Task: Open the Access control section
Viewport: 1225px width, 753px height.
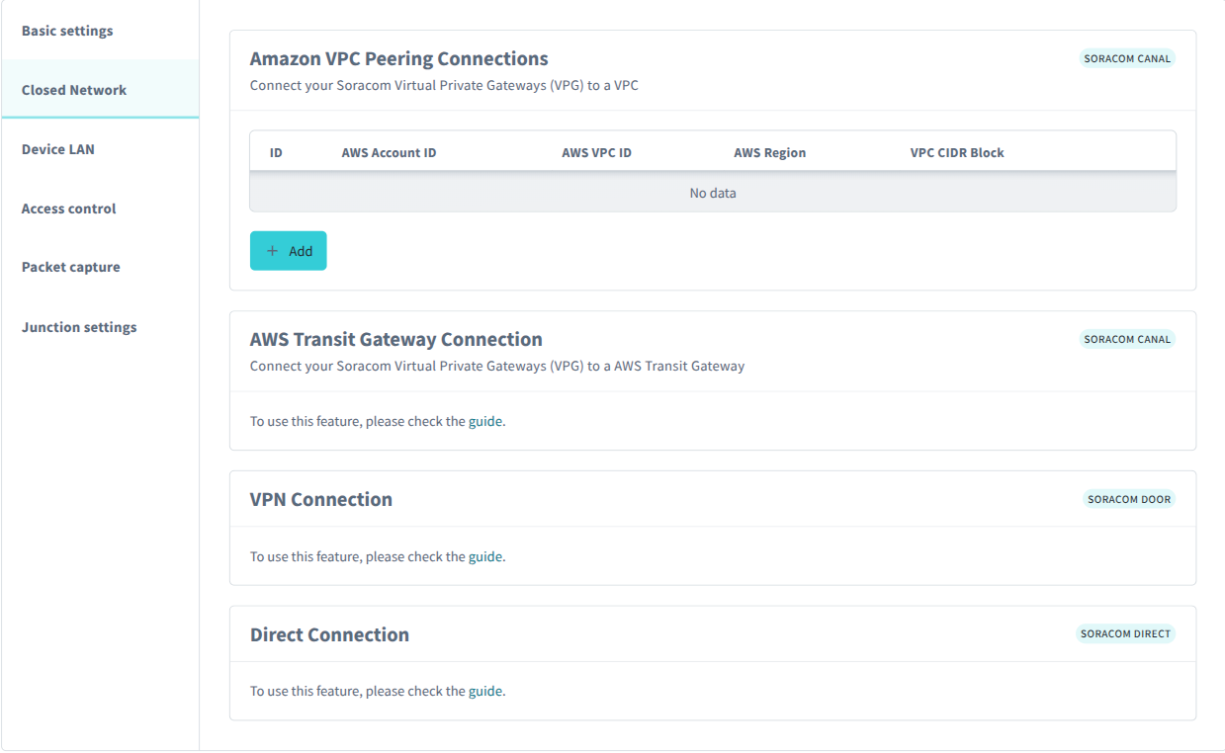Action: pos(67,209)
